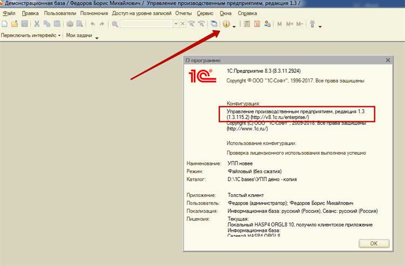
Task: Click Мои задачи button
Action: coord(79,36)
